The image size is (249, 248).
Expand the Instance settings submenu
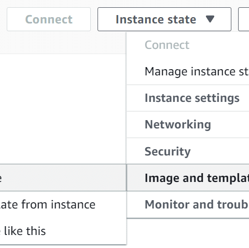(188, 98)
